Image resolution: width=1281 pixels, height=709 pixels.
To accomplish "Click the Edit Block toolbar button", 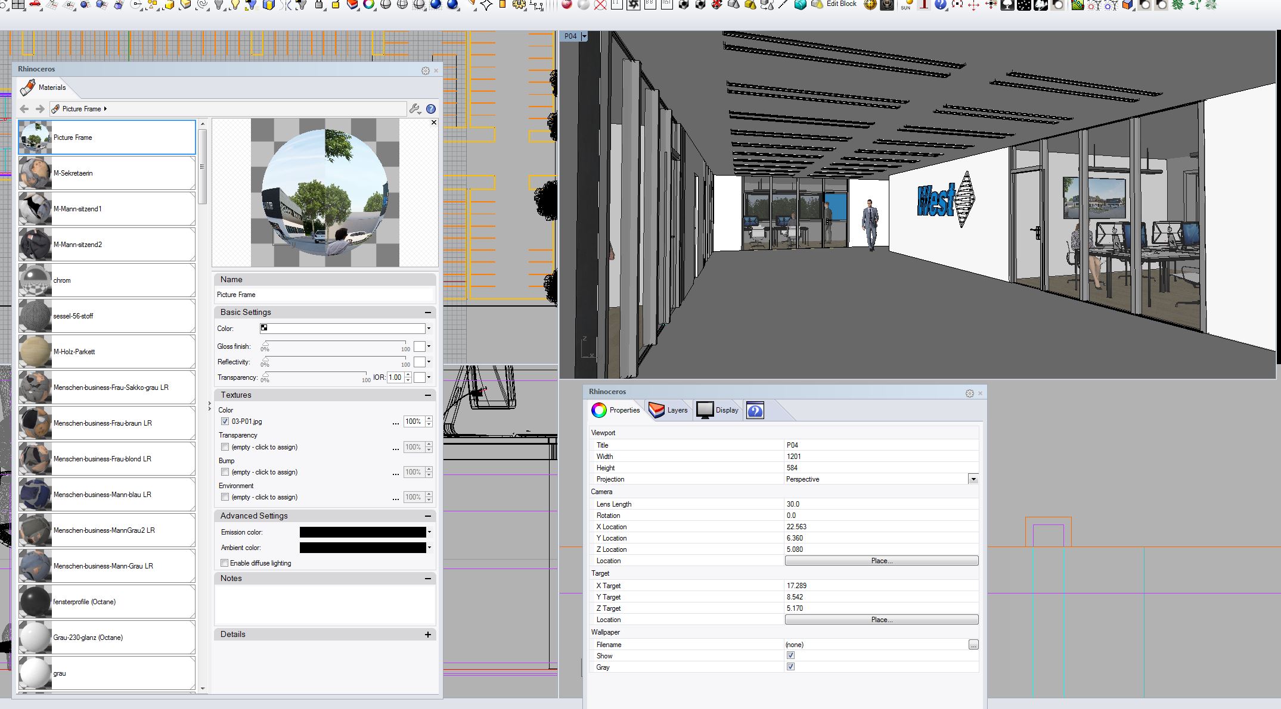I will coord(840,4).
